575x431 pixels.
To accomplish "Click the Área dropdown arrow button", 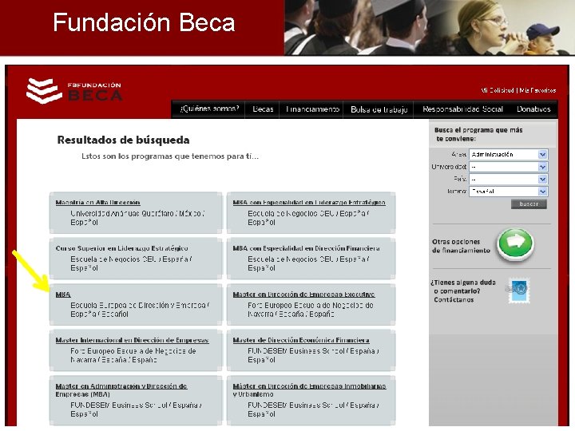I will [543, 155].
